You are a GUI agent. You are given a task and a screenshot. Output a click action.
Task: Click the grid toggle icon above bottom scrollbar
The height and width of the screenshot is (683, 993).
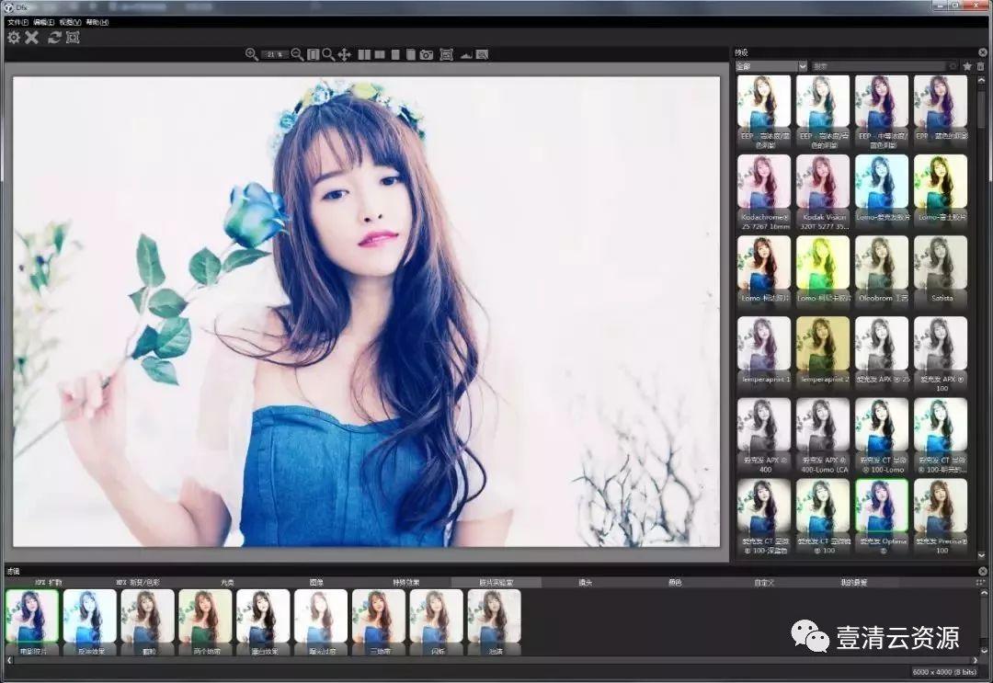[981, 583]
